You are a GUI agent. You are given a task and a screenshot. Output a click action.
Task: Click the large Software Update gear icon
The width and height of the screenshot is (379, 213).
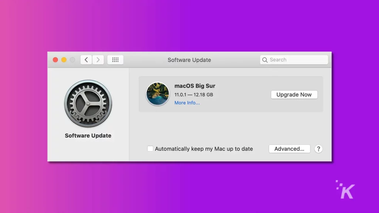tap(88, 104)
